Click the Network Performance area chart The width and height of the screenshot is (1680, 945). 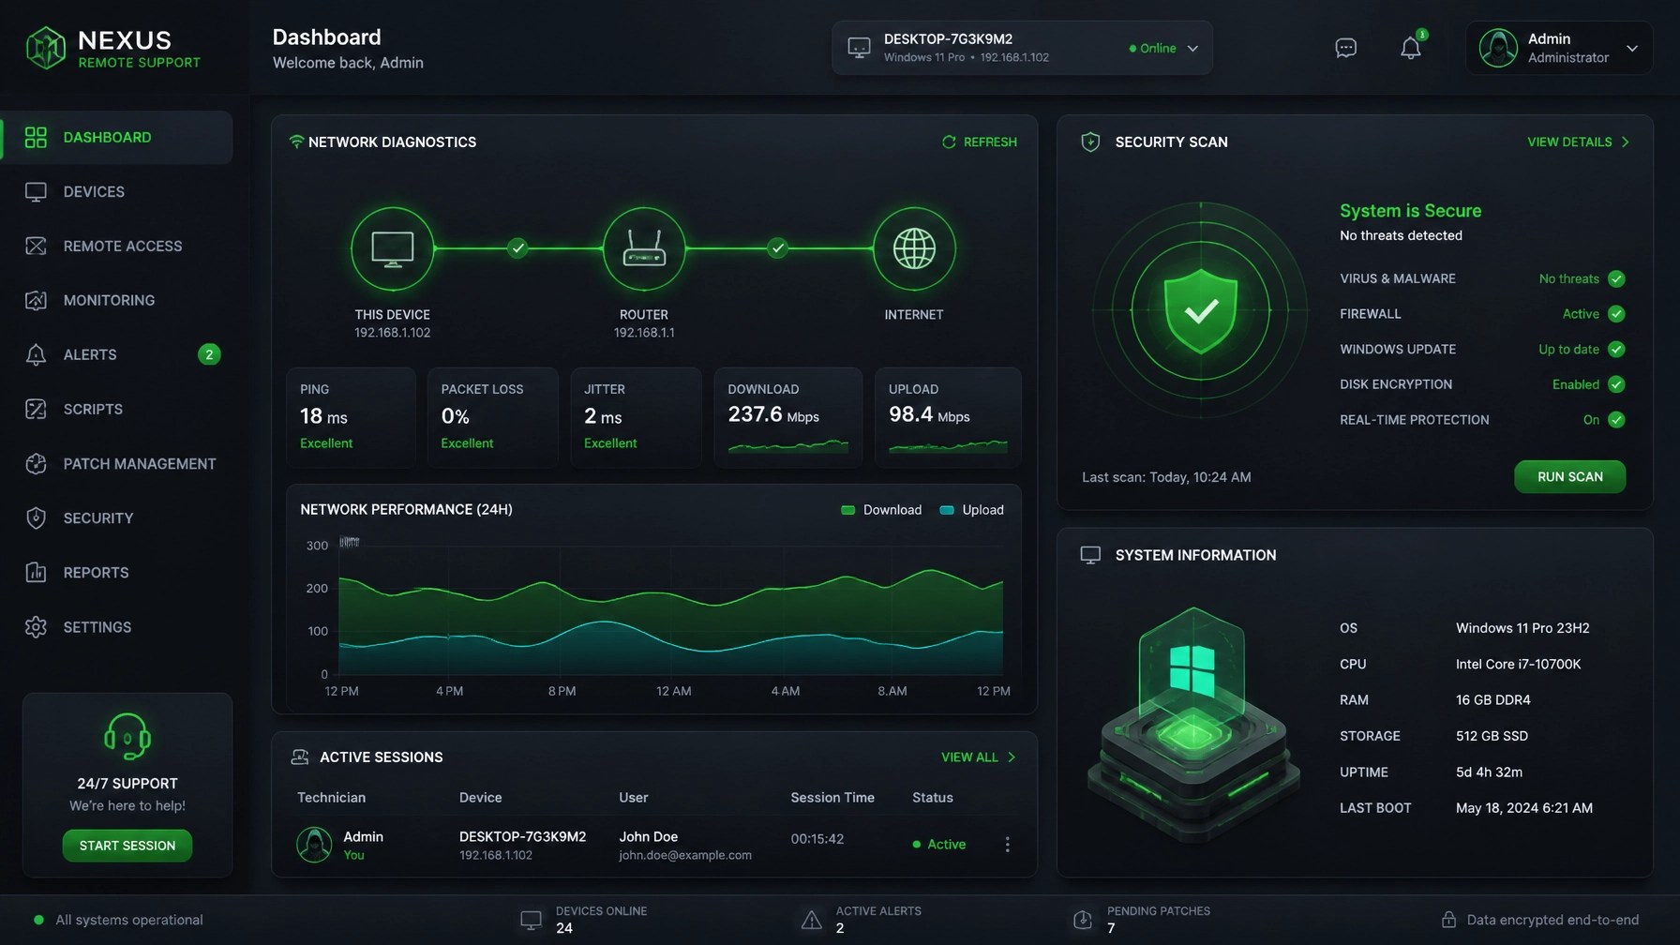[x=670, y=609]
